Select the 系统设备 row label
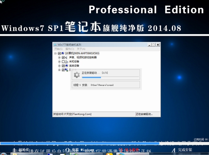The width and height of the screenshot is (209, 155). tap(74, 66)
